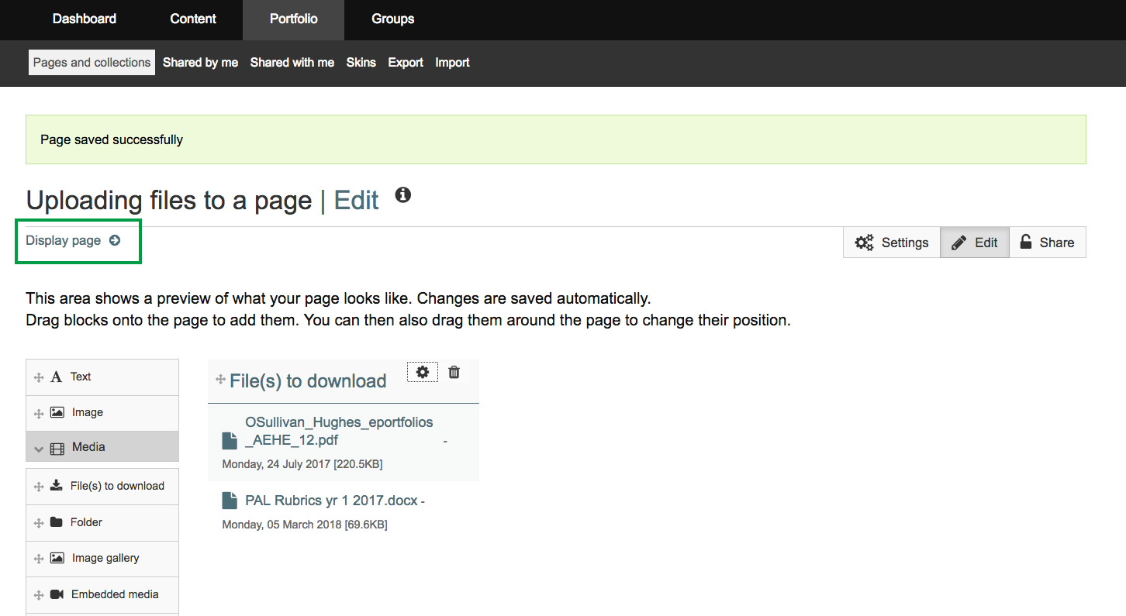Click the Embedded media label
The image size is (1126, 616).
tap(115, 594)
